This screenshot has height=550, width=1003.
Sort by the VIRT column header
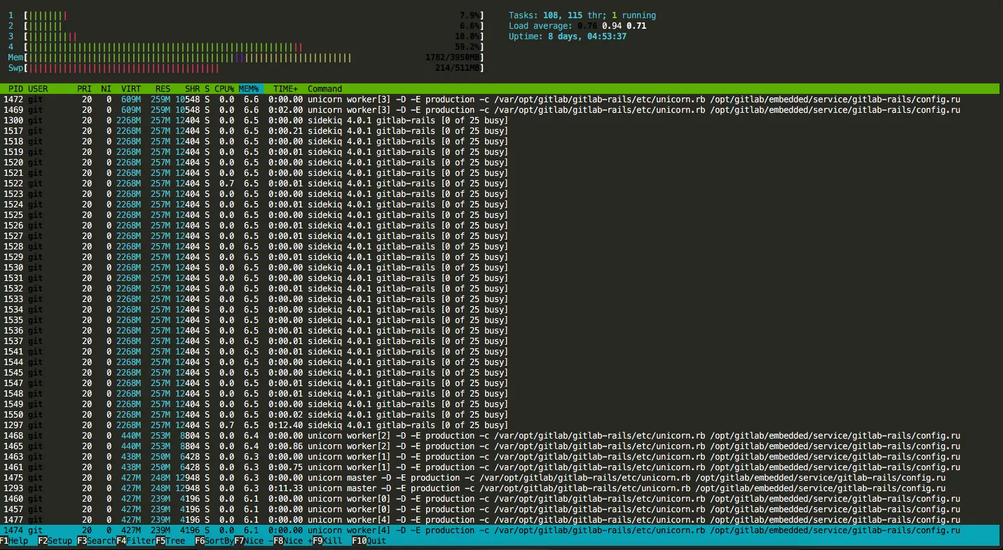(131, 89)
